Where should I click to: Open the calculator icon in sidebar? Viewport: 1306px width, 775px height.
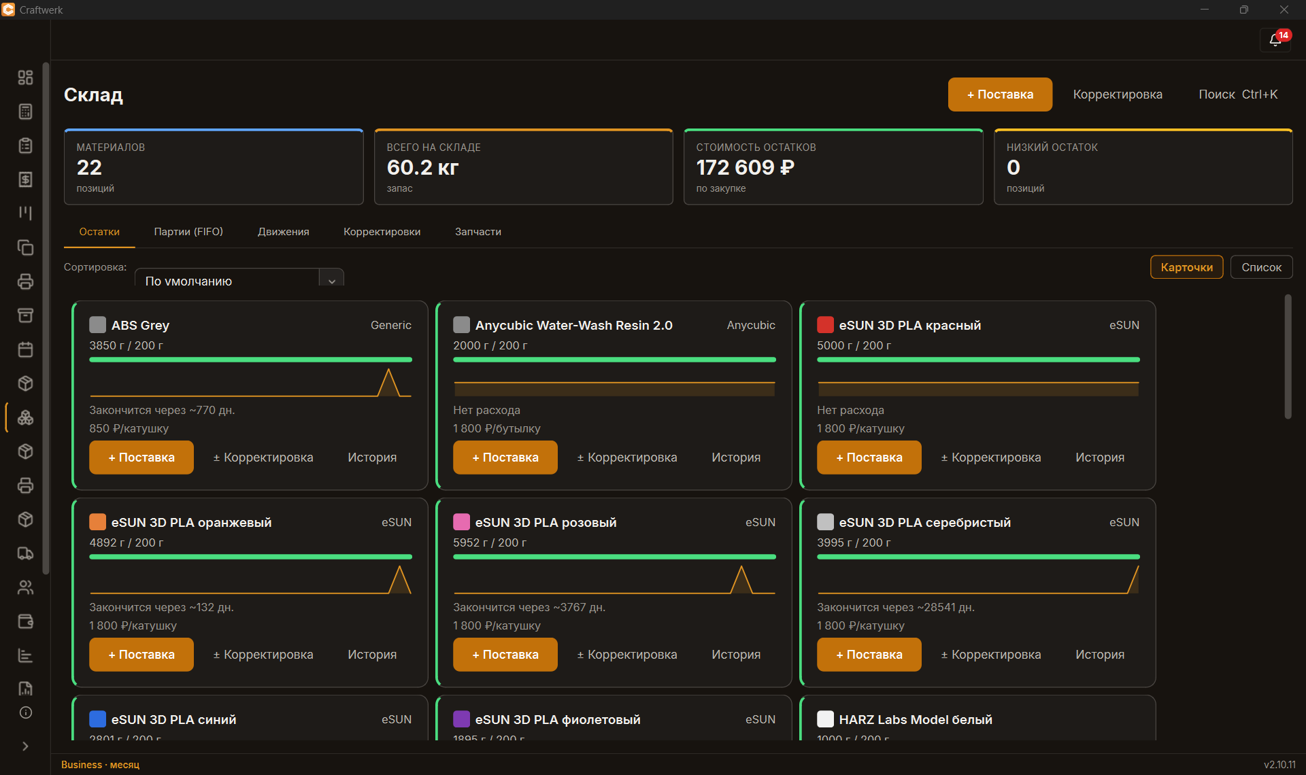tap(25, 111)
